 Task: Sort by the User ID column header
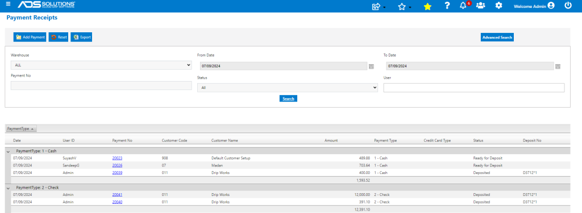point(69,140)
